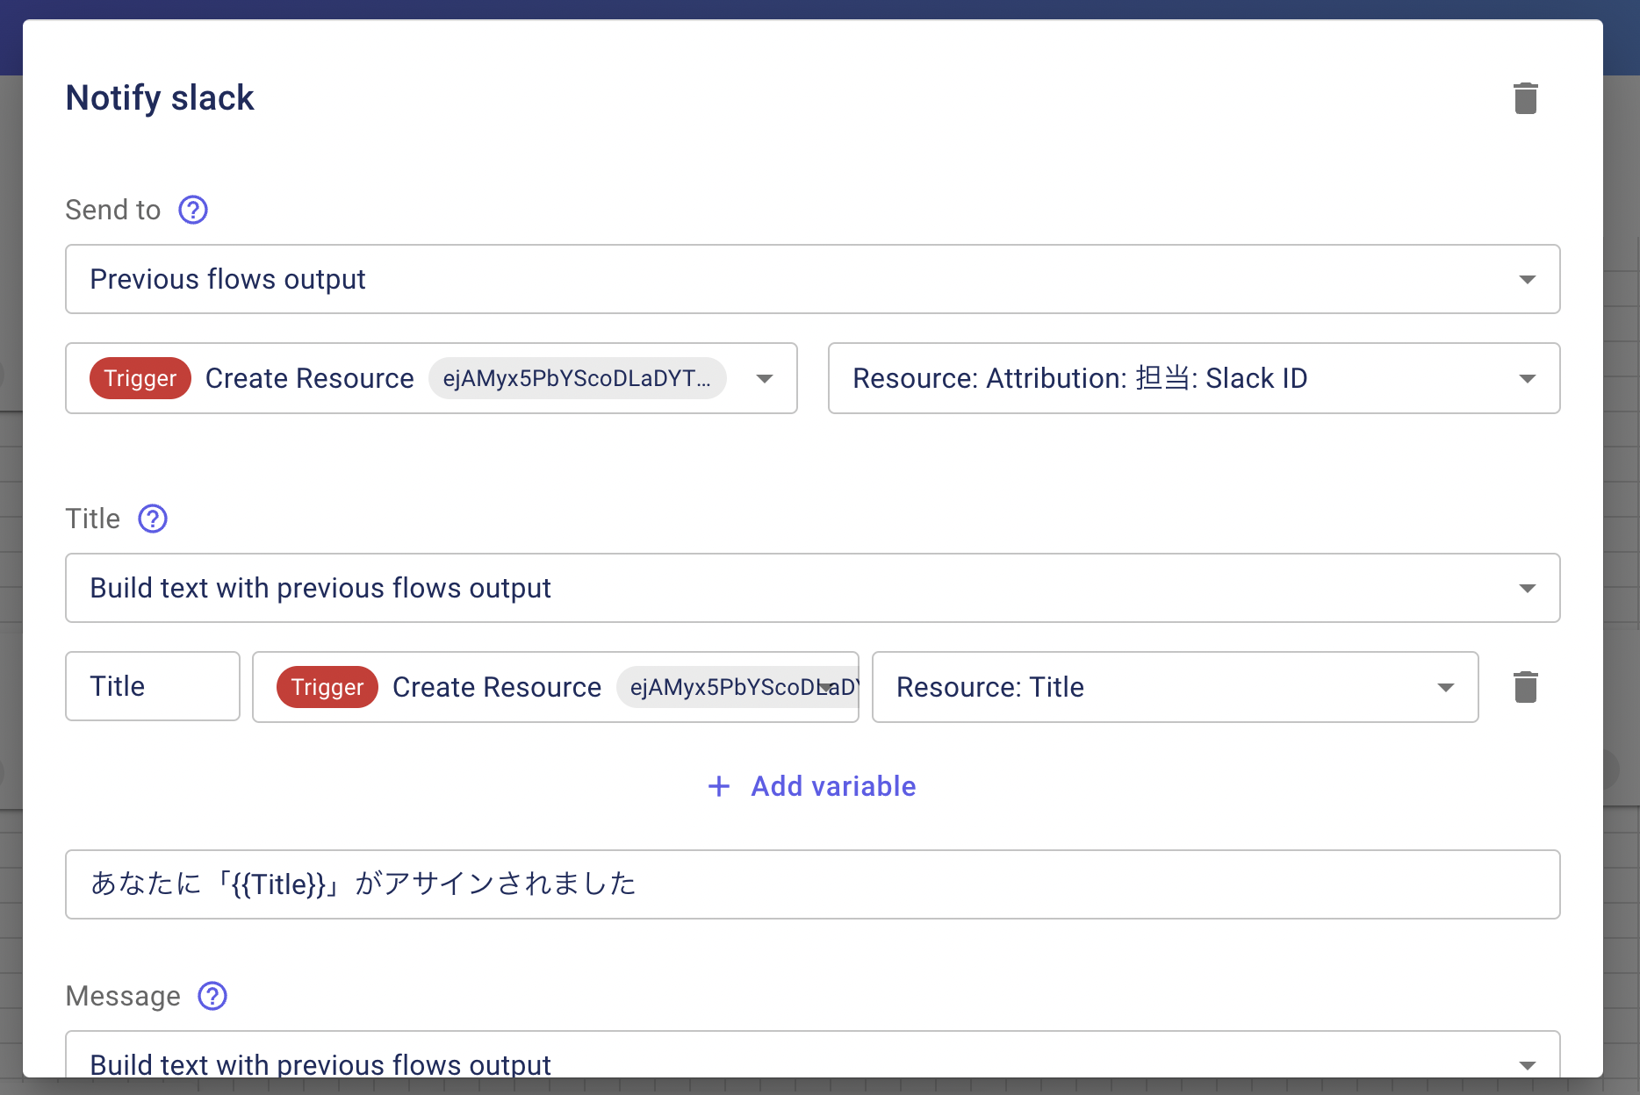Open the Message Build text dropdown

click(x=813, y=1055)
